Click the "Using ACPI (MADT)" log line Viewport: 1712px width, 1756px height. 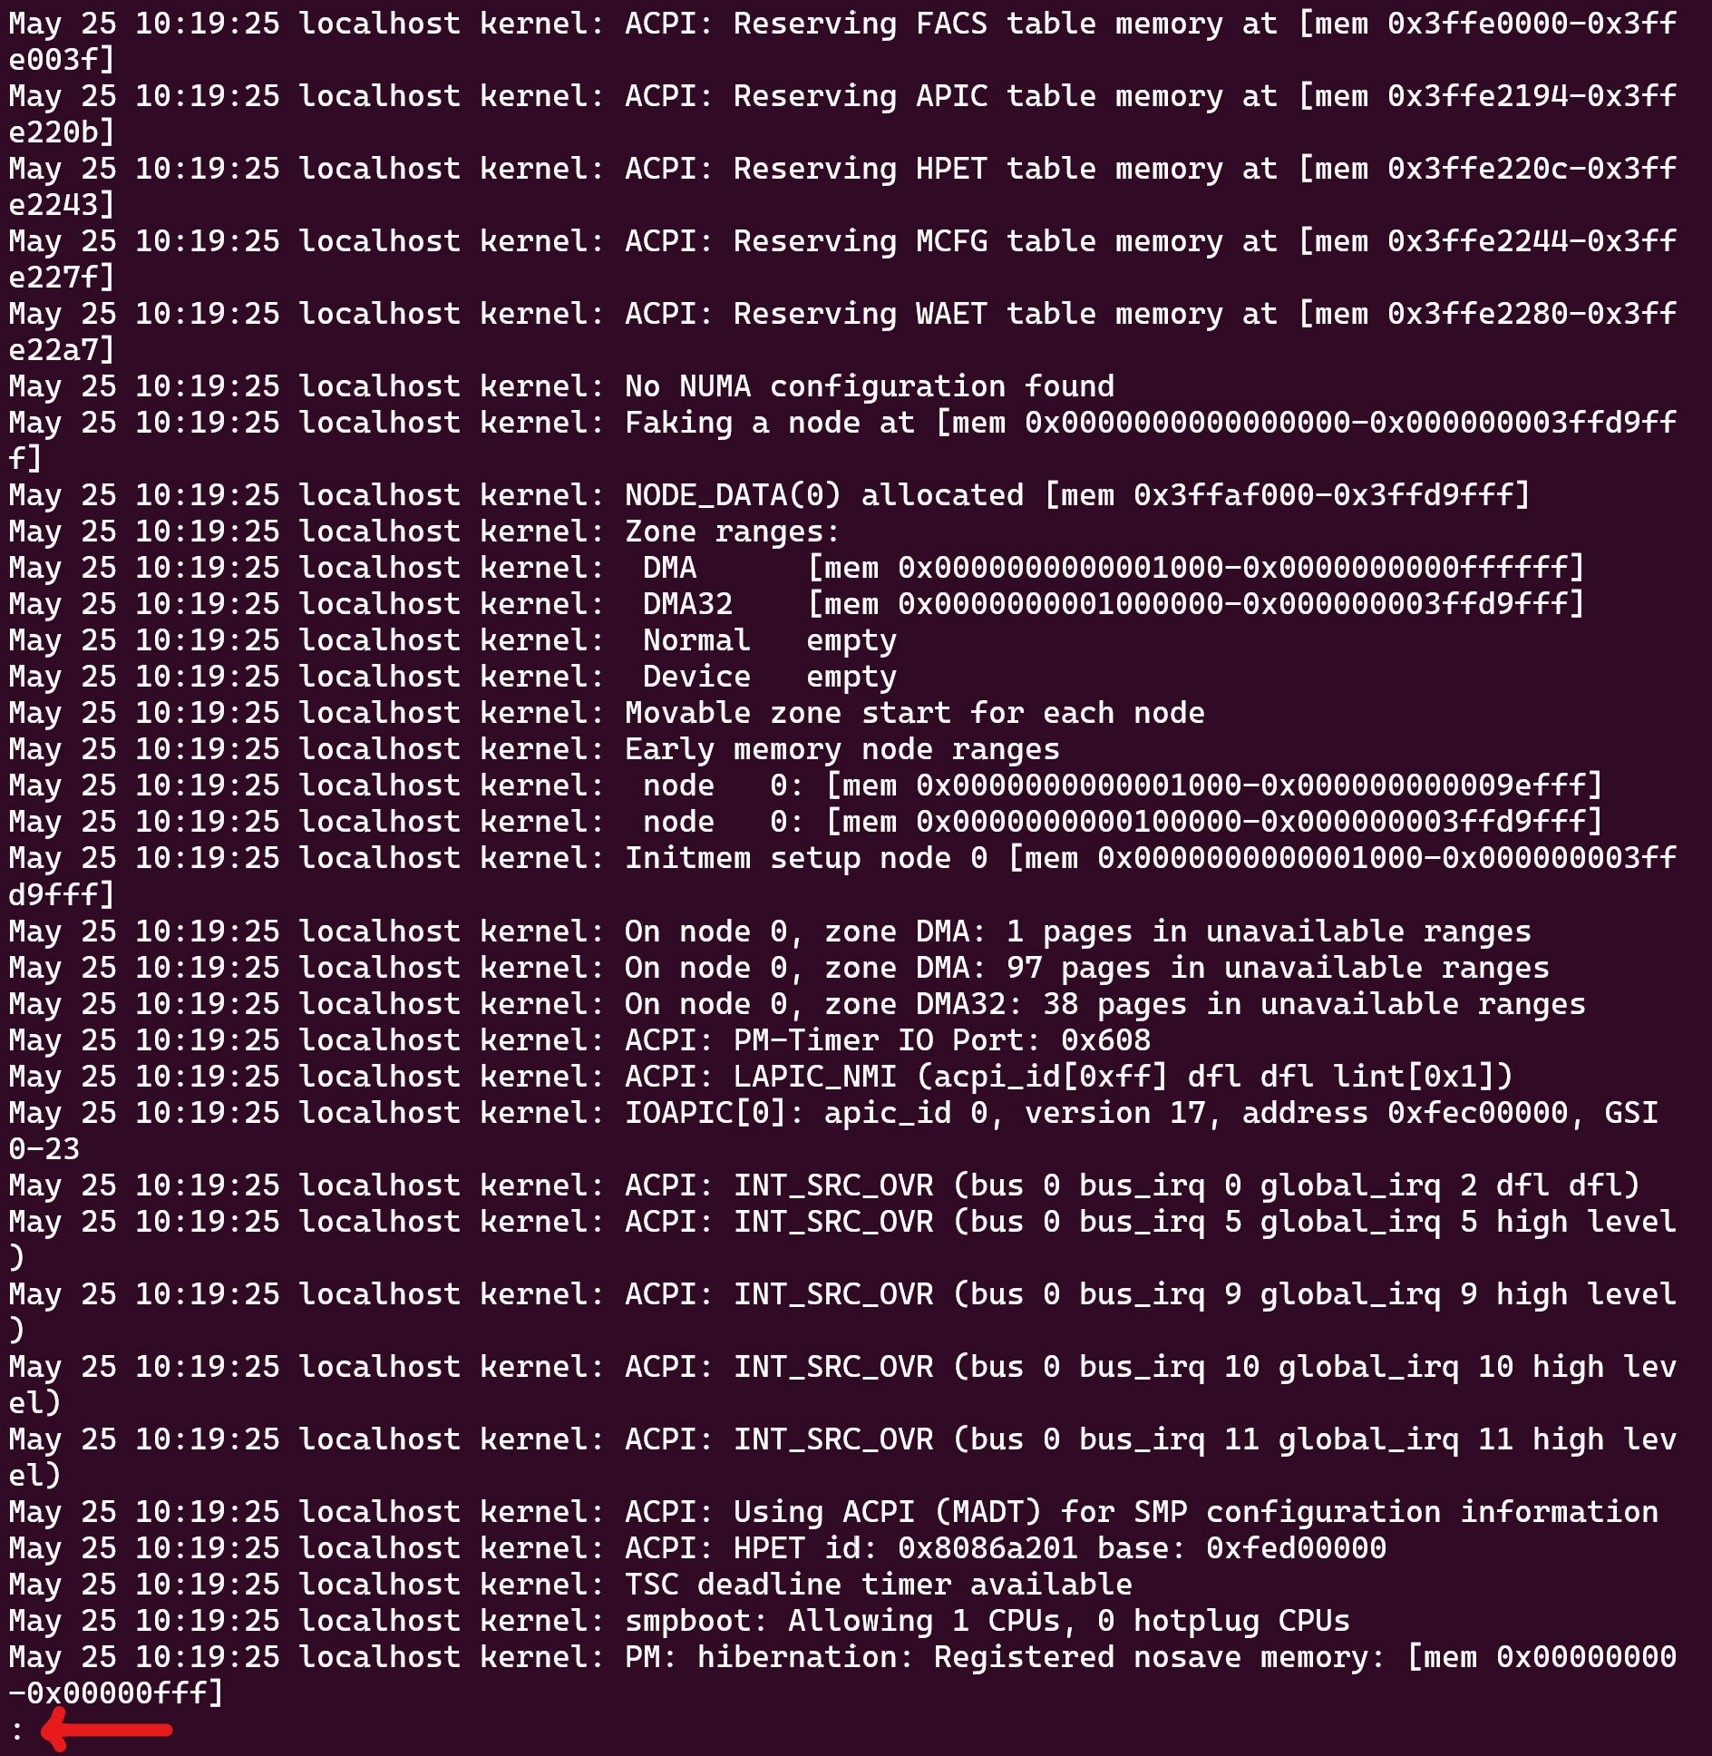click(833, 1512)
